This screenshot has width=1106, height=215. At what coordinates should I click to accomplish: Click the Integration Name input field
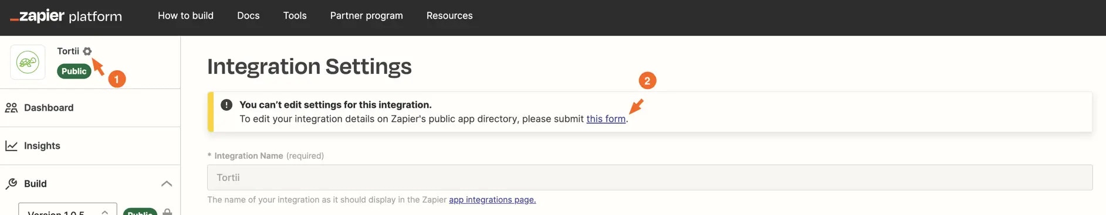tap(650, 178)
